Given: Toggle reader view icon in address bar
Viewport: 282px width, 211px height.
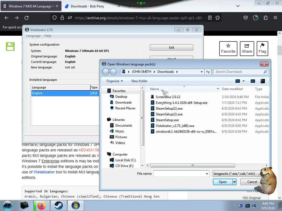Looking at the screenshot, I should tap(210, 18).
